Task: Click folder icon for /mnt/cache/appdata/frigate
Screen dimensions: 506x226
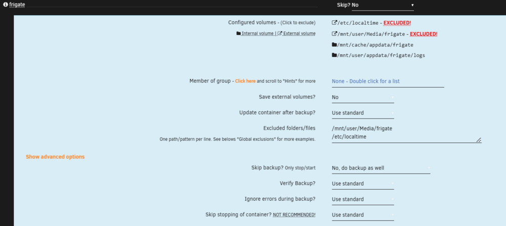Action: 334,44
